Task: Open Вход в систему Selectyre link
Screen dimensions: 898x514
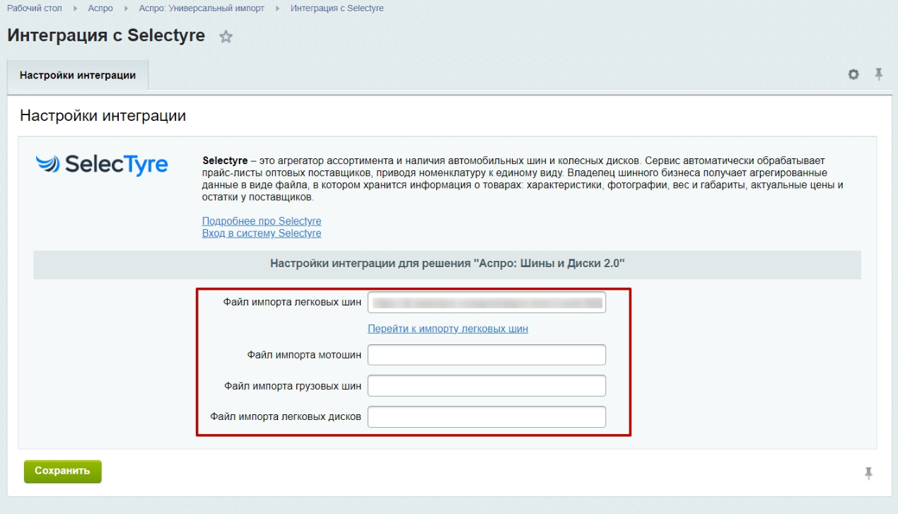Action: tap(262, 233)
